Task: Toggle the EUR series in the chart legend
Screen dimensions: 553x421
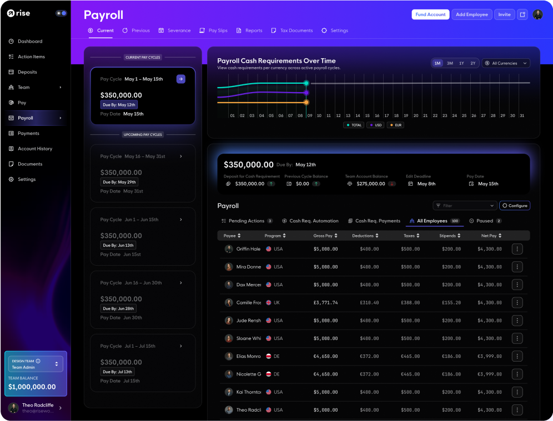Action: pos(395,125)
